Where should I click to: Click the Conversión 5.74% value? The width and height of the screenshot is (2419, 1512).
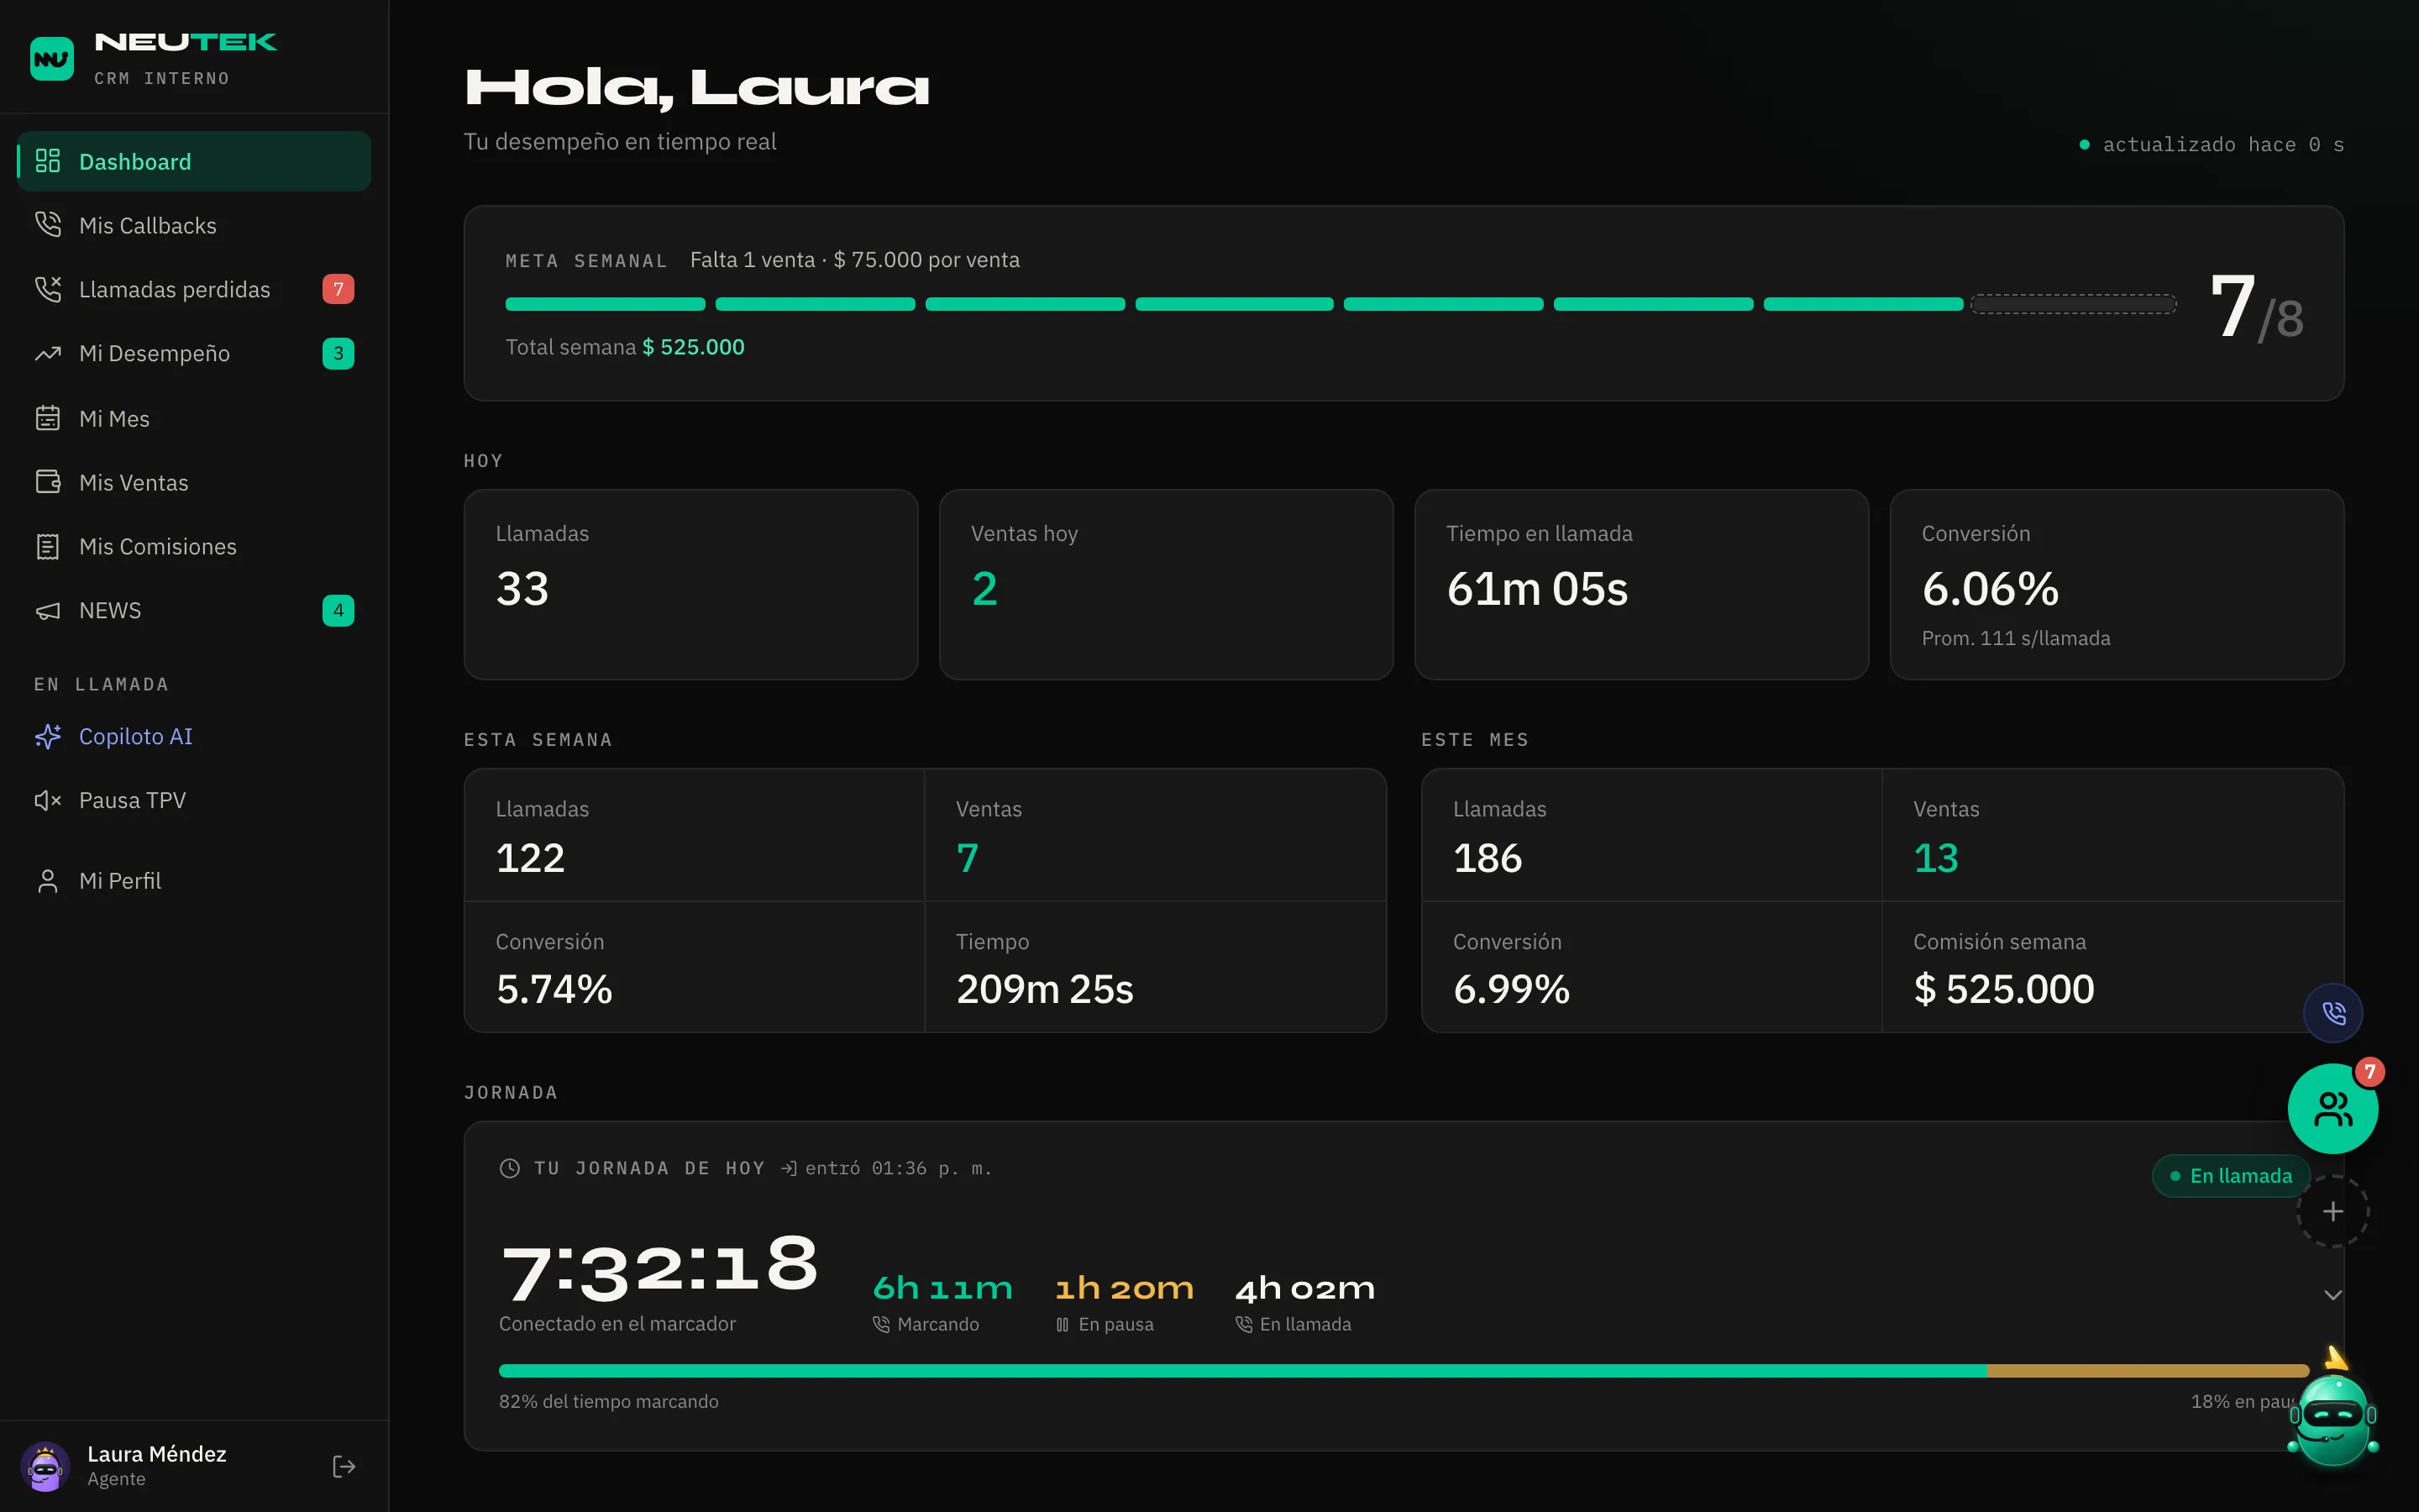tap(554, 989)
